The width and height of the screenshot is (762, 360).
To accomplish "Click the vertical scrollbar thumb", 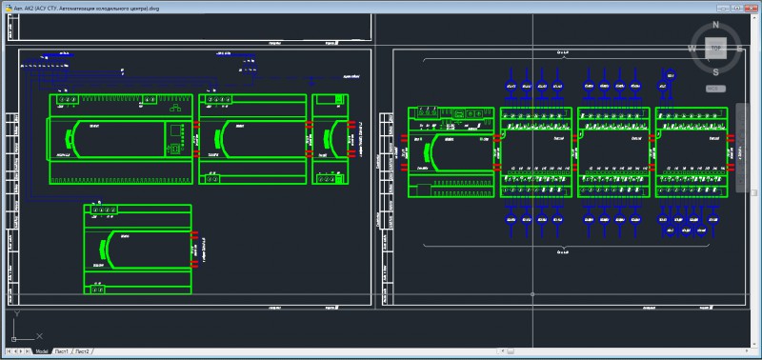I will click(x=753, y=193).
